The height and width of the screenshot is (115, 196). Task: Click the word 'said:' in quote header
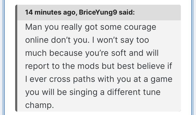pyautogui.click(x=127, y=12)
